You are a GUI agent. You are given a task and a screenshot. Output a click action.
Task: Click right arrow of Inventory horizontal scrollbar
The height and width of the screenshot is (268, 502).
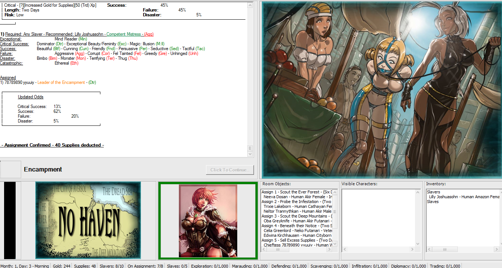pos(496,249)
